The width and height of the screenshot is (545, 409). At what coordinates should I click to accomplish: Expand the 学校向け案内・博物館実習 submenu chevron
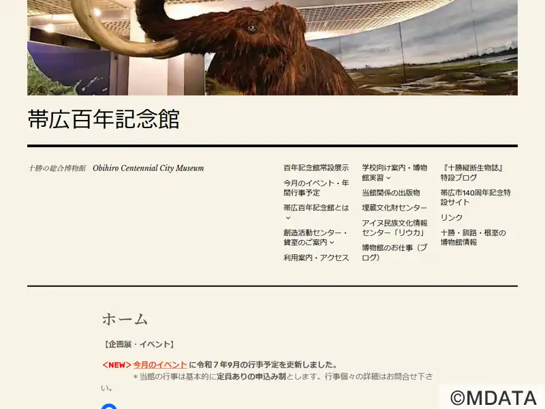point(388,178)
